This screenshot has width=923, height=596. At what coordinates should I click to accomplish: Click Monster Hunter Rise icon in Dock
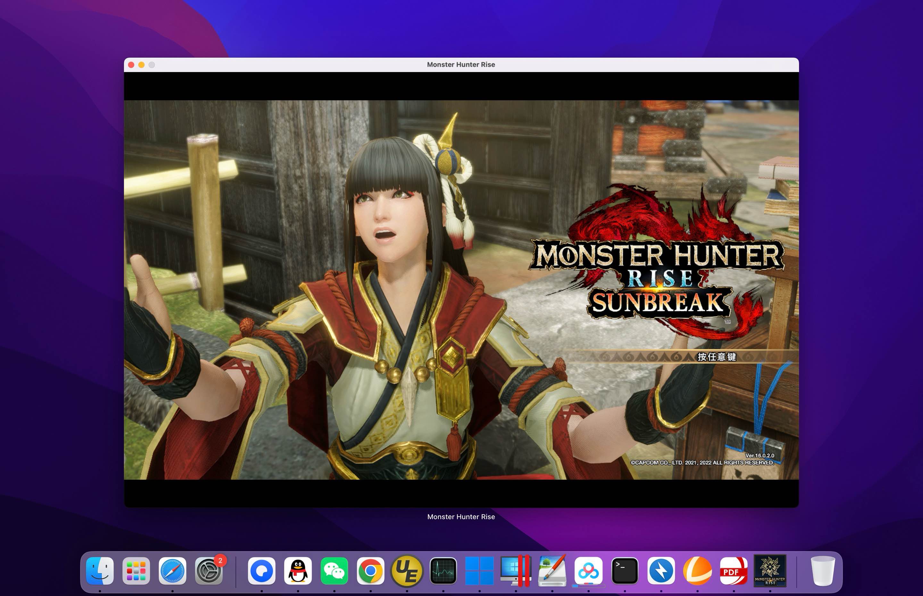click(x=770, y=570)
